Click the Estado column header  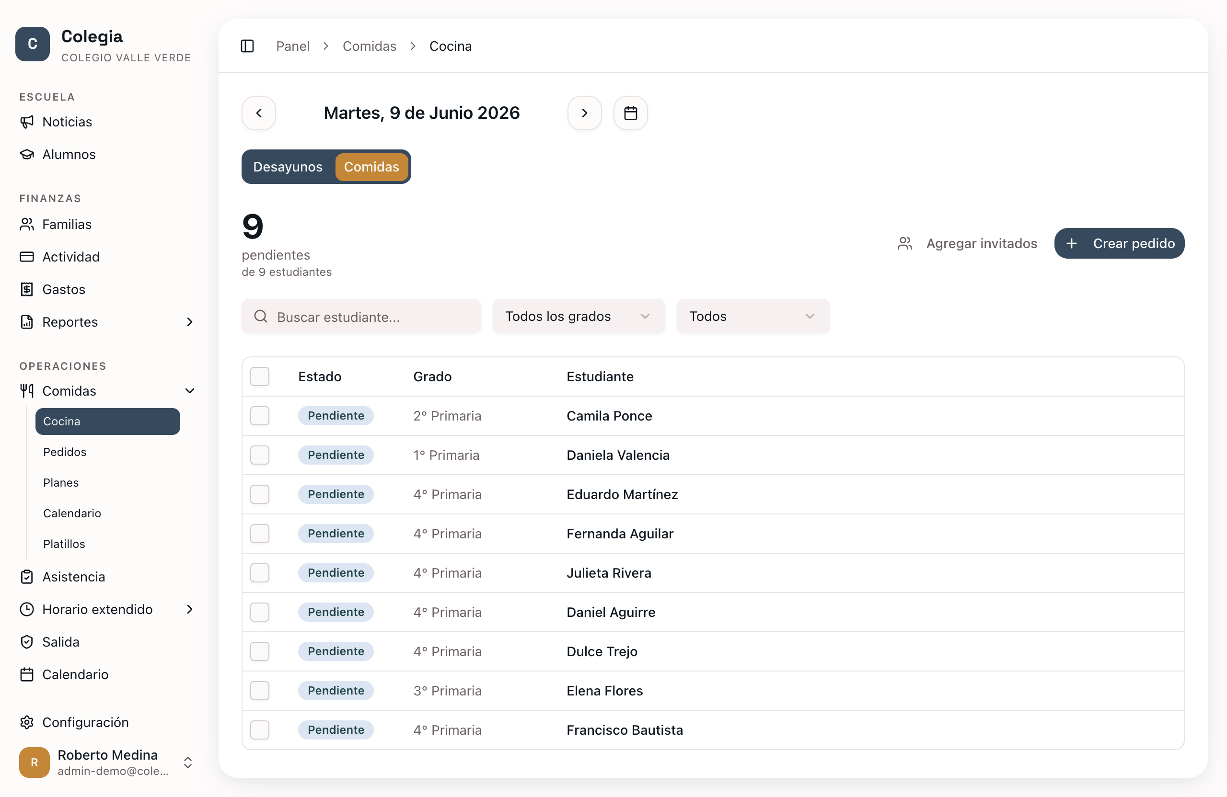[x=319, y=376]
